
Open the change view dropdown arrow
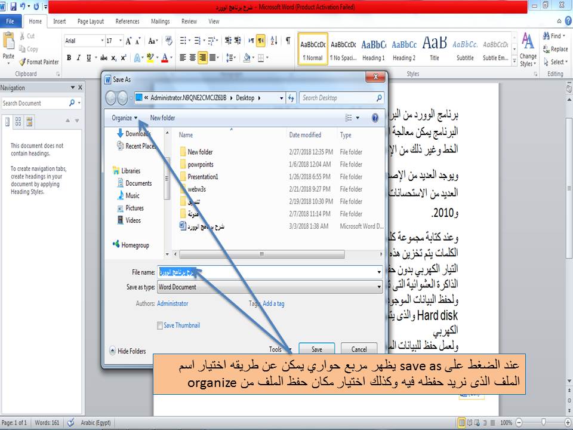[x=358, y=118]
